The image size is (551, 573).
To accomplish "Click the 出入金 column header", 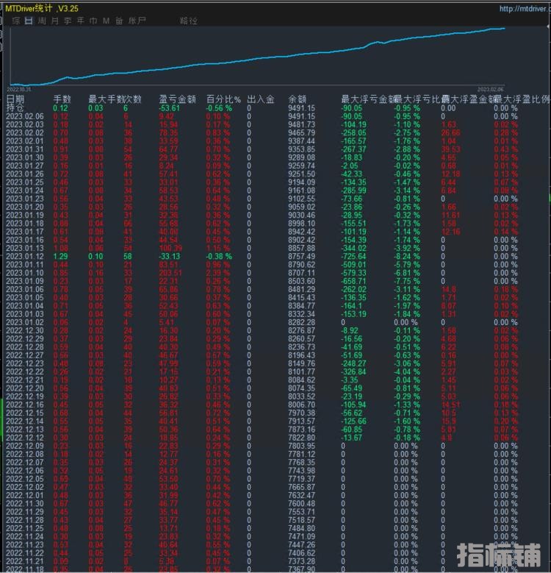I will tap(260, 99).
